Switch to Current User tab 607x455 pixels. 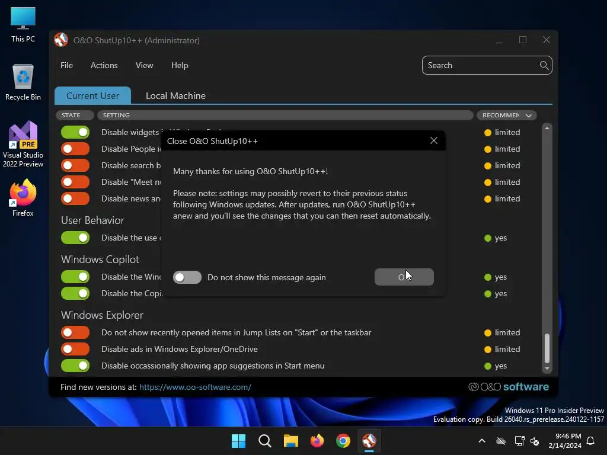click(x=92, y=95)
